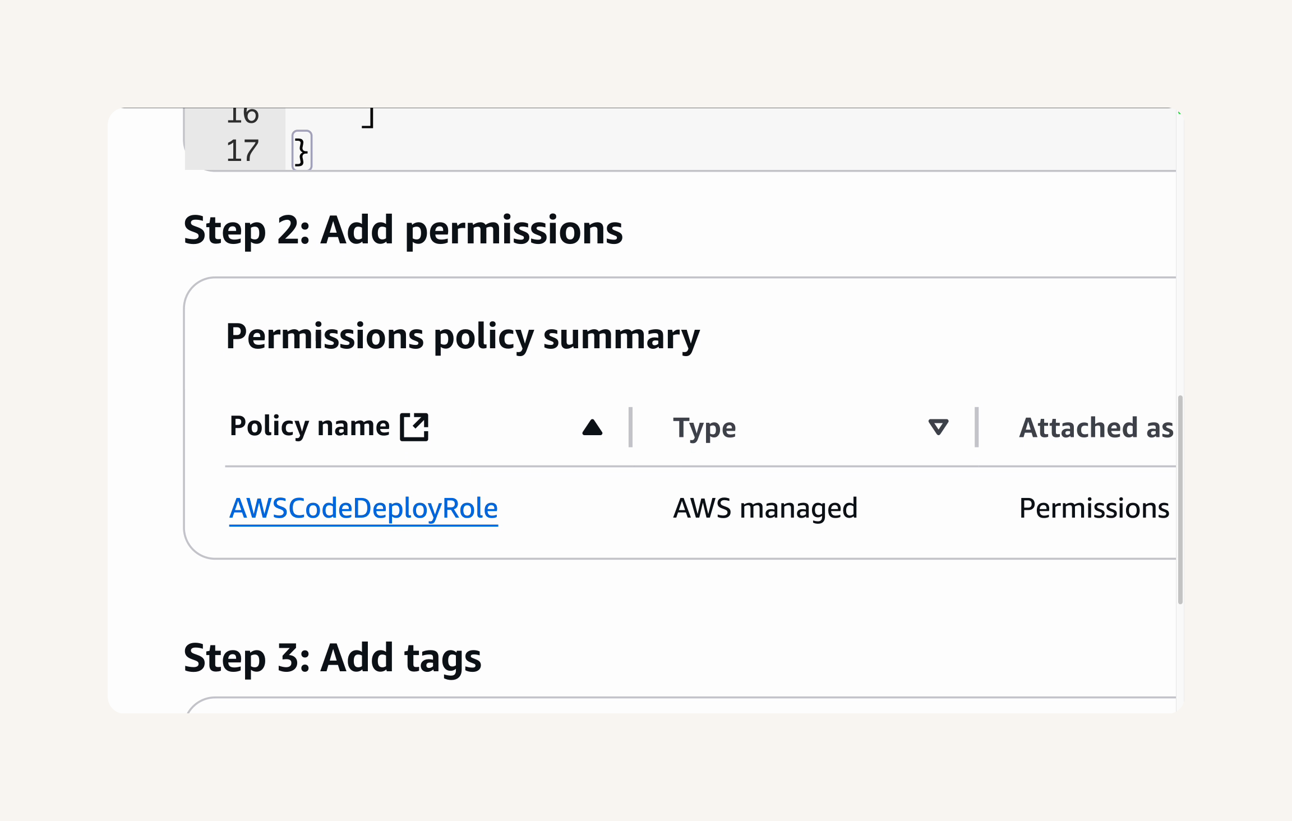Click the vertical scrollbar thumb
The image size is (1292, 821).
[x=1180, y=499]
